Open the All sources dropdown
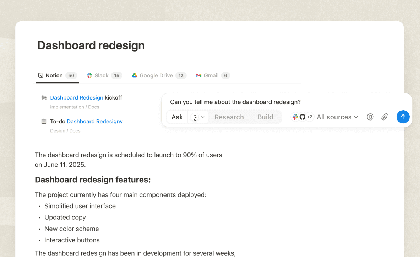This screenshot has width=420, height=257. (337, 117)
